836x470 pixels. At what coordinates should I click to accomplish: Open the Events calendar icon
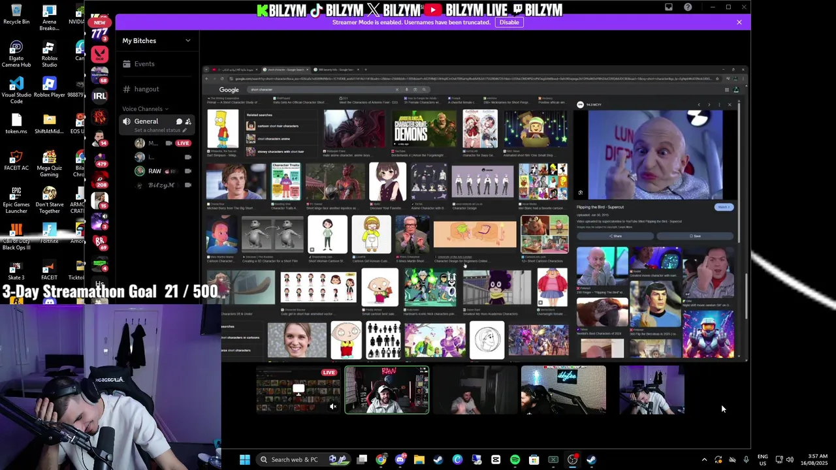click(x=127, y=64)
